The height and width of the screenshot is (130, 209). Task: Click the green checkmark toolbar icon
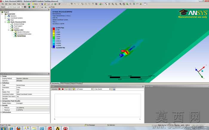point(29,4)
